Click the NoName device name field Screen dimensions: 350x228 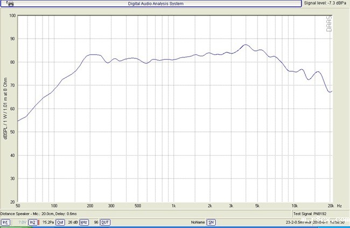click(197, 222)
